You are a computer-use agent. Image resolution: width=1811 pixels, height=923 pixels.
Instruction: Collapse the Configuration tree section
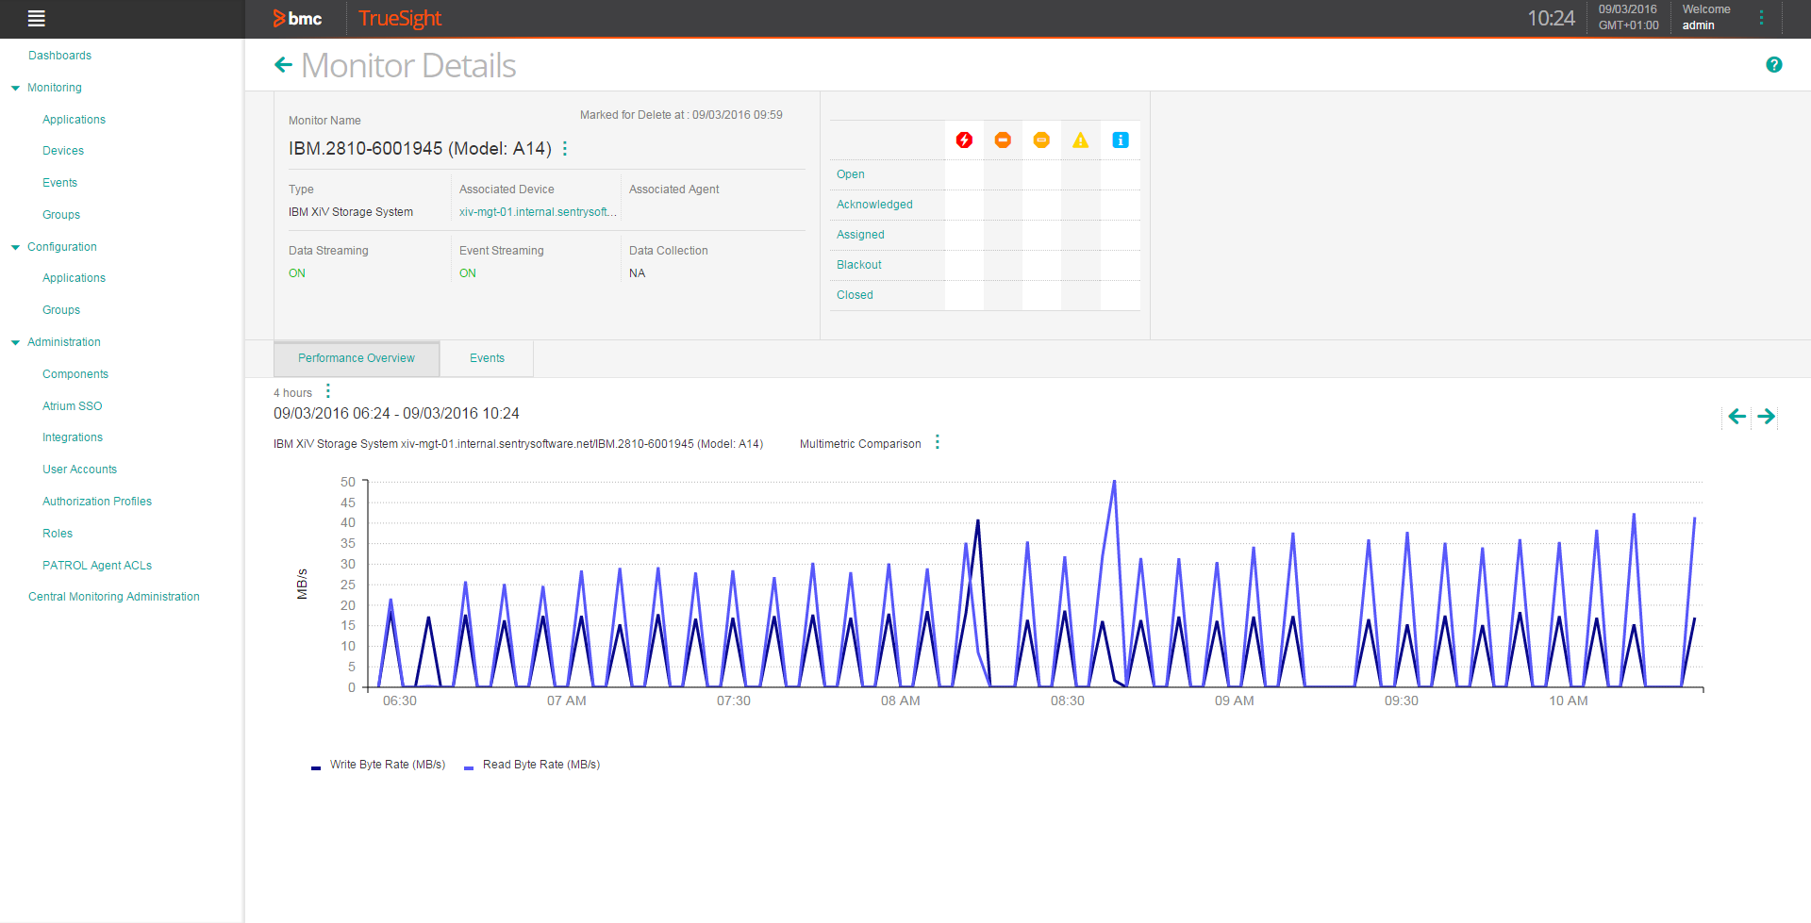pyautogui.click(x=15, y=247)
